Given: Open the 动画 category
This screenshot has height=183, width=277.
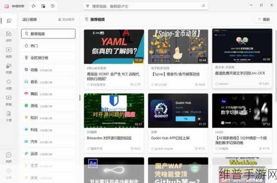Looking at the screenshot, I should coord(48,70).
